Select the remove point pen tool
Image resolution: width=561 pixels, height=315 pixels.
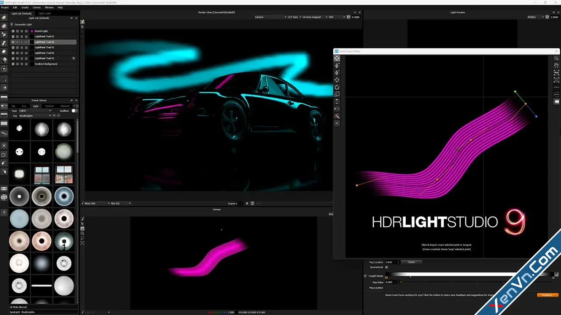[x=337, y=73]
